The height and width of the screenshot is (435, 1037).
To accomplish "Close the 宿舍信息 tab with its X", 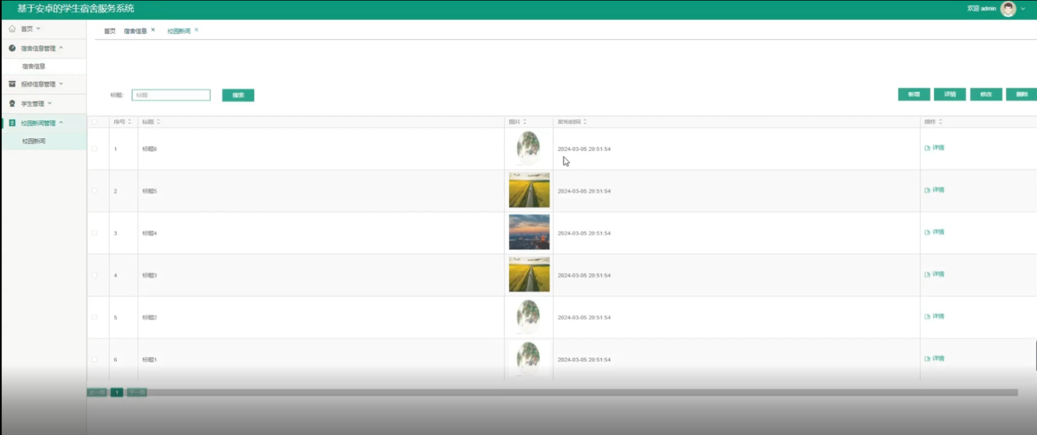I will click(153, 30).
